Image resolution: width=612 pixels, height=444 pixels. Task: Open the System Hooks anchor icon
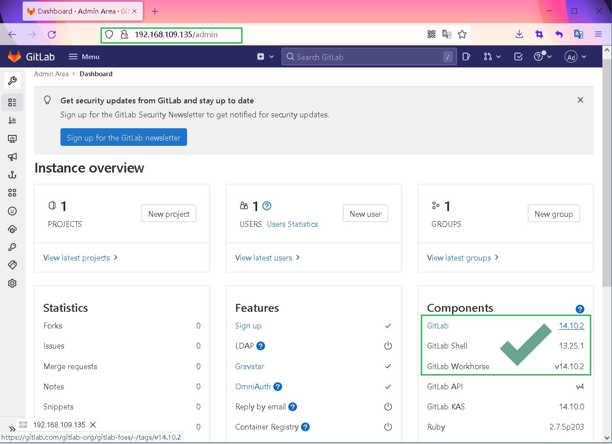pos(12,175)
